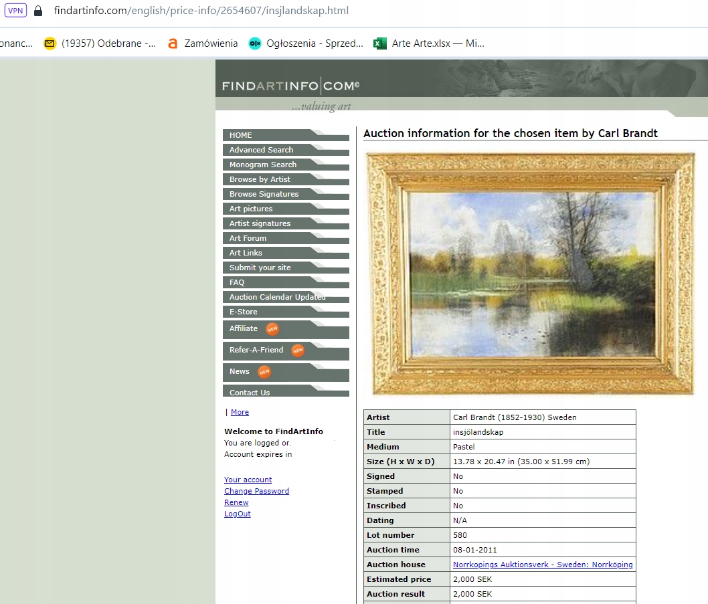This screenshot has height=604, width=708.
Task: Open Art pictures menu item
Action: 286,209
